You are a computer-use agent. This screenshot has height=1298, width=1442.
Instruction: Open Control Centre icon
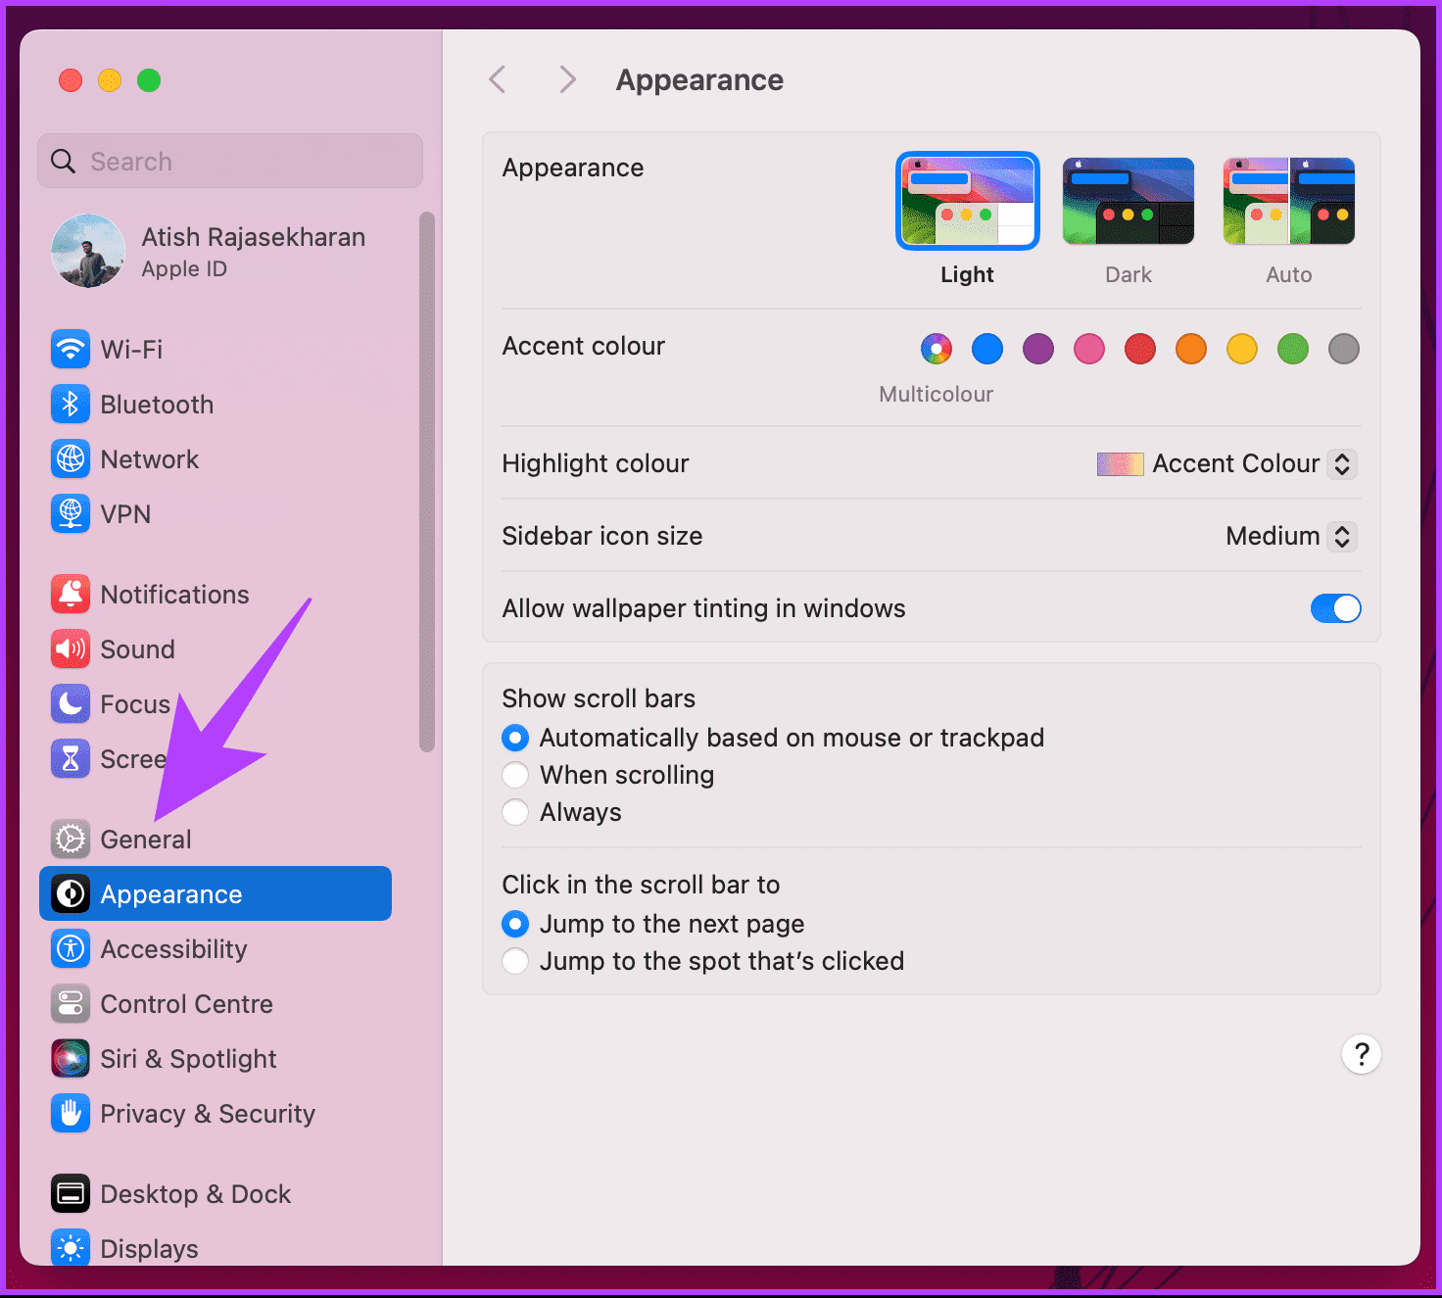(71, 1003)
